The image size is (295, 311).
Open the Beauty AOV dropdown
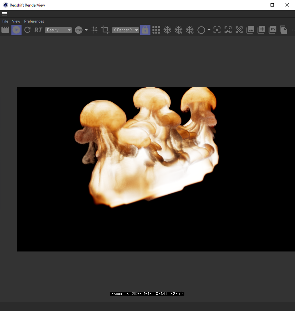coord(58,30)
